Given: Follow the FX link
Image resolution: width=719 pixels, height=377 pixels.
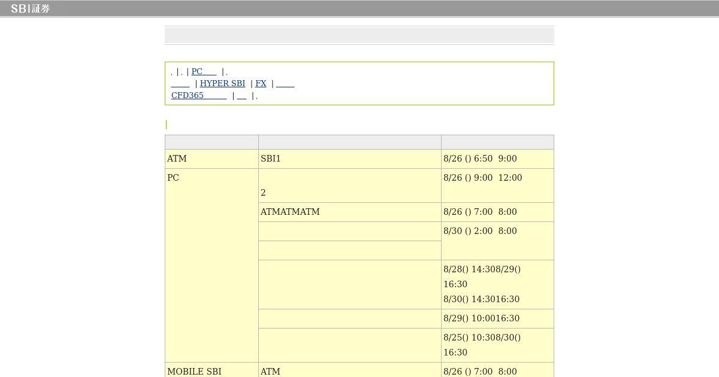Looking at the screenshot, I should 261,83.
